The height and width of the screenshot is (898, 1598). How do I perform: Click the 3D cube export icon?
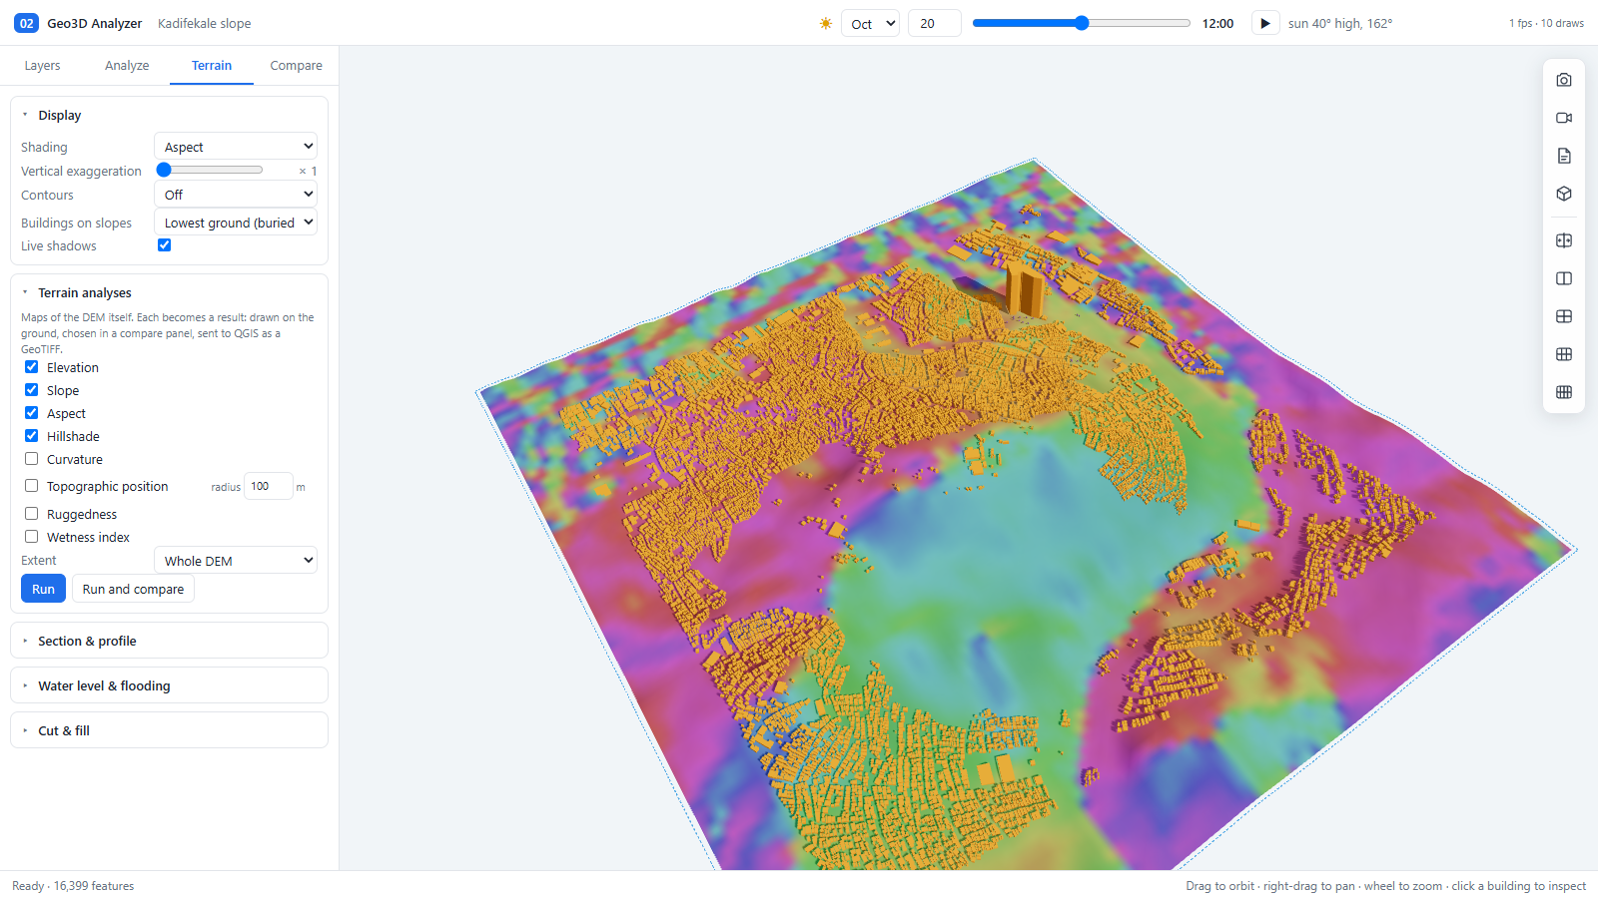pyautogui.click(x=1564, y=194)
